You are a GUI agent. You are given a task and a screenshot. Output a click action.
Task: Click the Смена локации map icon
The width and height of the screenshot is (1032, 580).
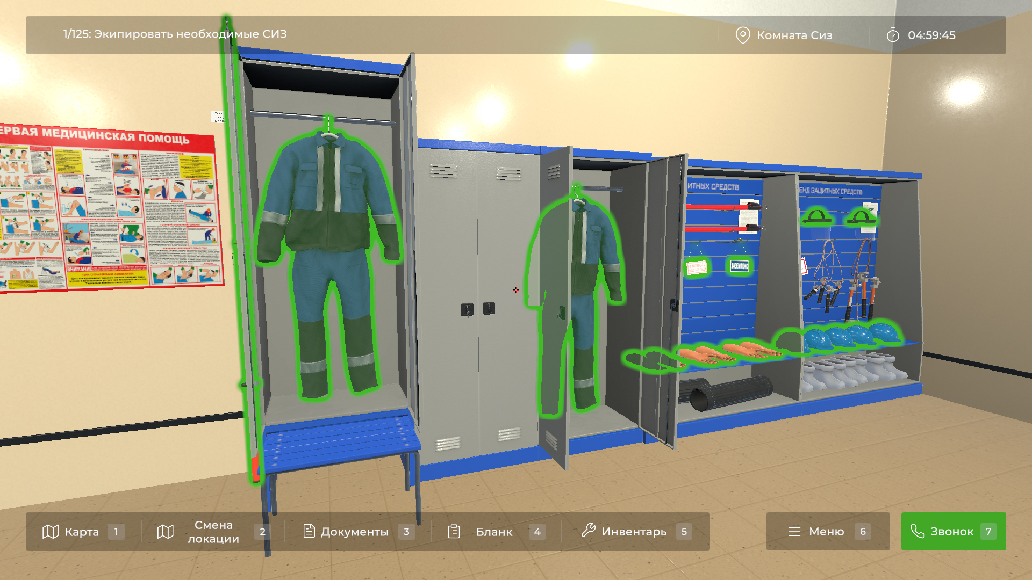(x=166, y=532)
